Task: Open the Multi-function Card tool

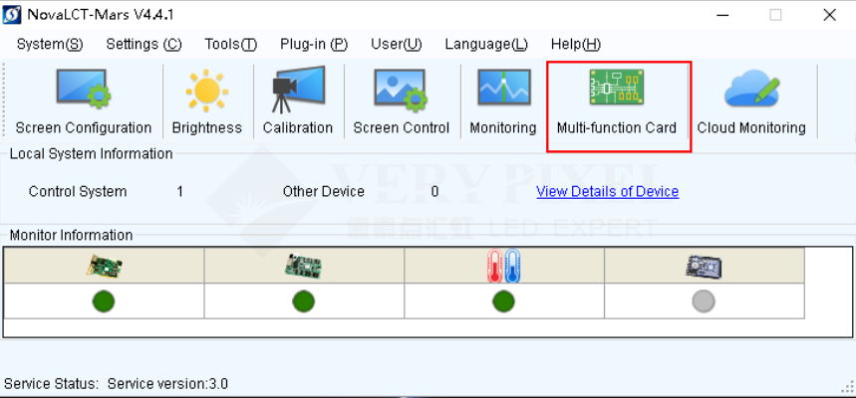Action: [x=617, y=101]
